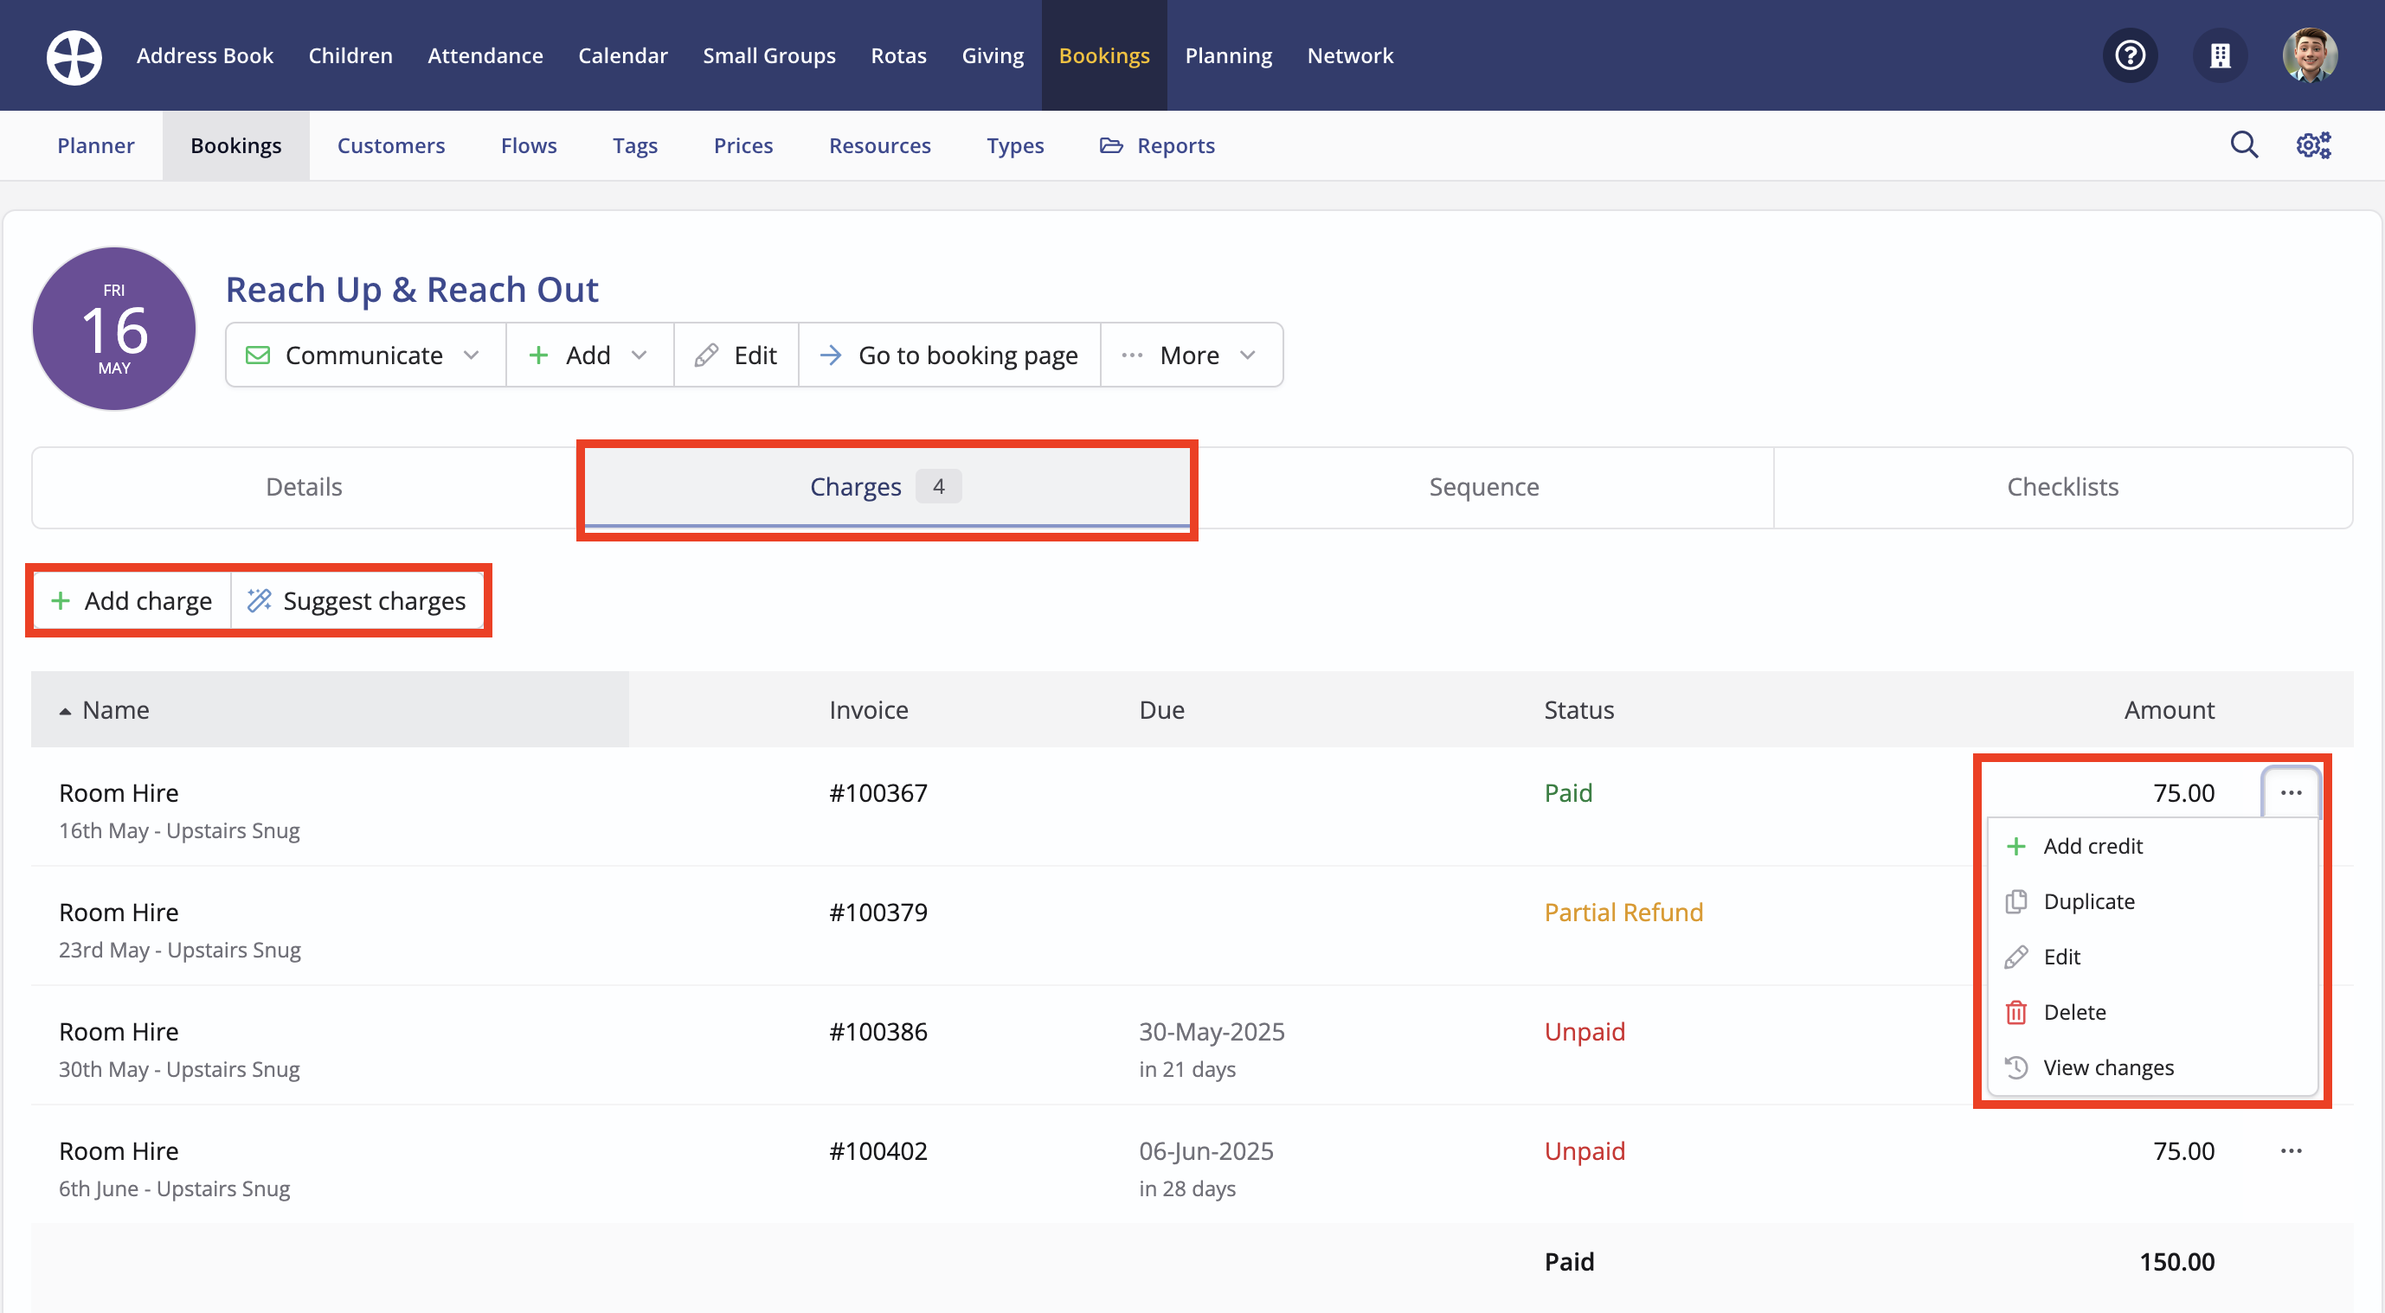Expand the More dropdown chevron
Screen dimensions: 2385x1313
click(1248, 355)
